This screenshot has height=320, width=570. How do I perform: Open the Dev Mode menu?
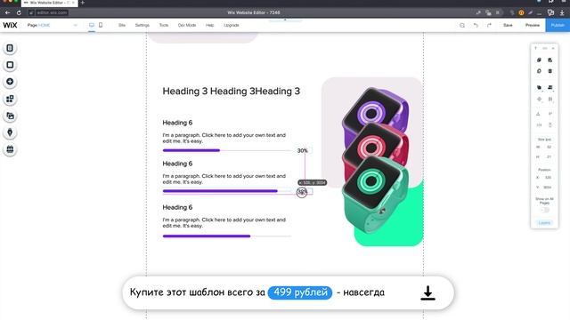(187, 25)
